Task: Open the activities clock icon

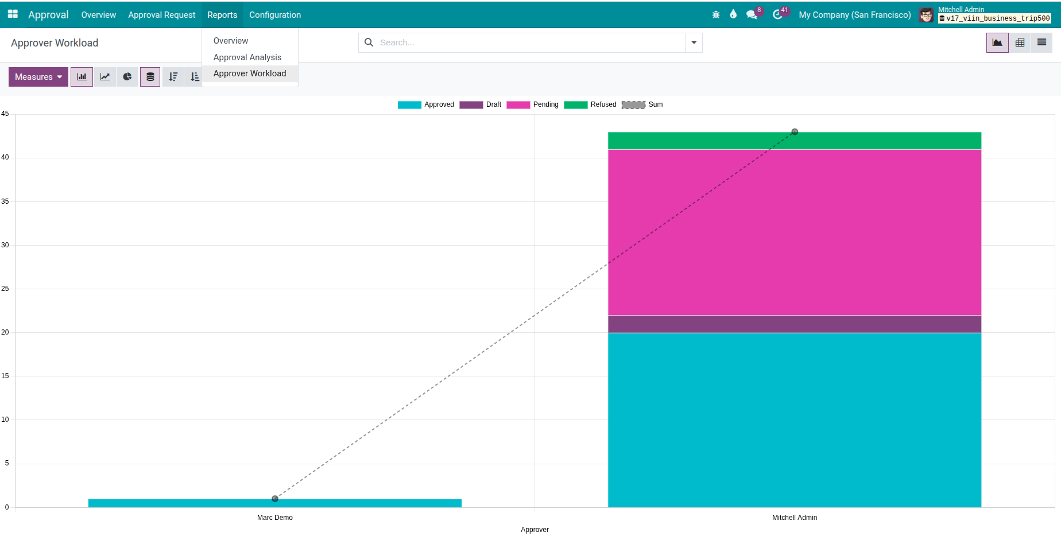Action: [x=777, y=15]
